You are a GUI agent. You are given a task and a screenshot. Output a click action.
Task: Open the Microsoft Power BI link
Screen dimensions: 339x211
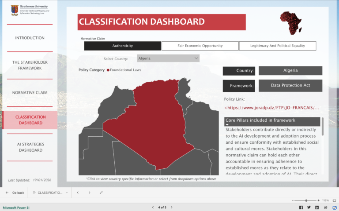[16, 207]
